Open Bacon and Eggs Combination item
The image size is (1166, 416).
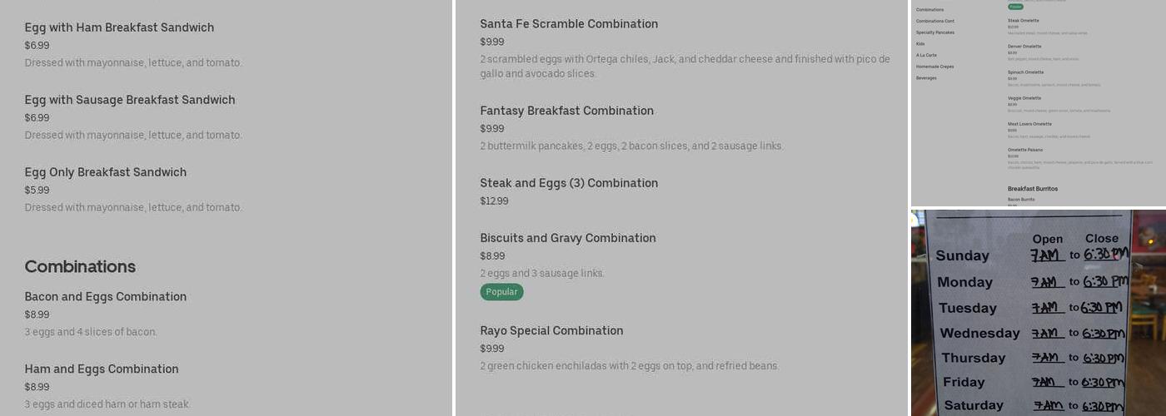pos(106,297)
